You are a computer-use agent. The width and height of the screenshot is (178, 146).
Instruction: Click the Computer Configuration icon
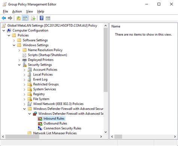[x=9, y=30]
